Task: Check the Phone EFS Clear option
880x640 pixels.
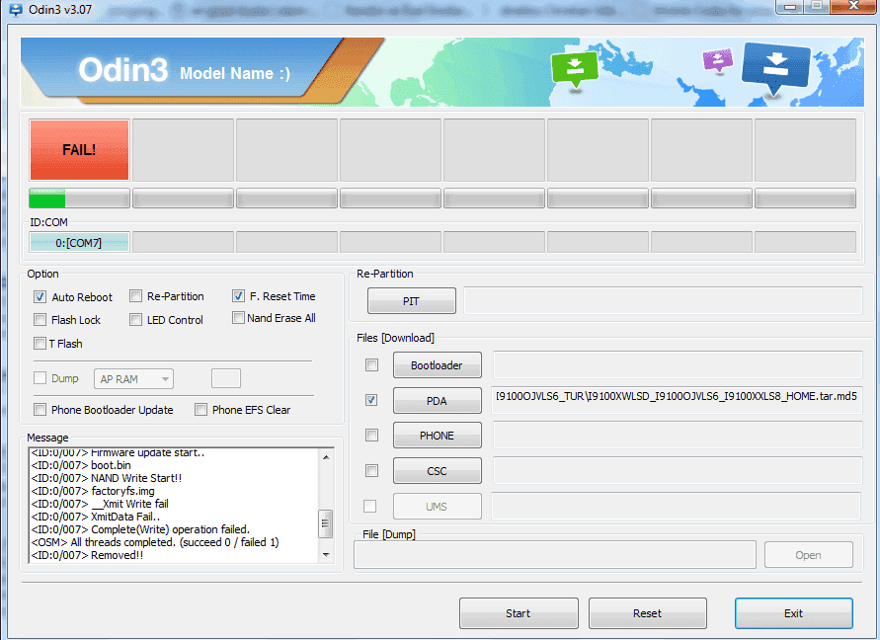Action: [201, 410]
